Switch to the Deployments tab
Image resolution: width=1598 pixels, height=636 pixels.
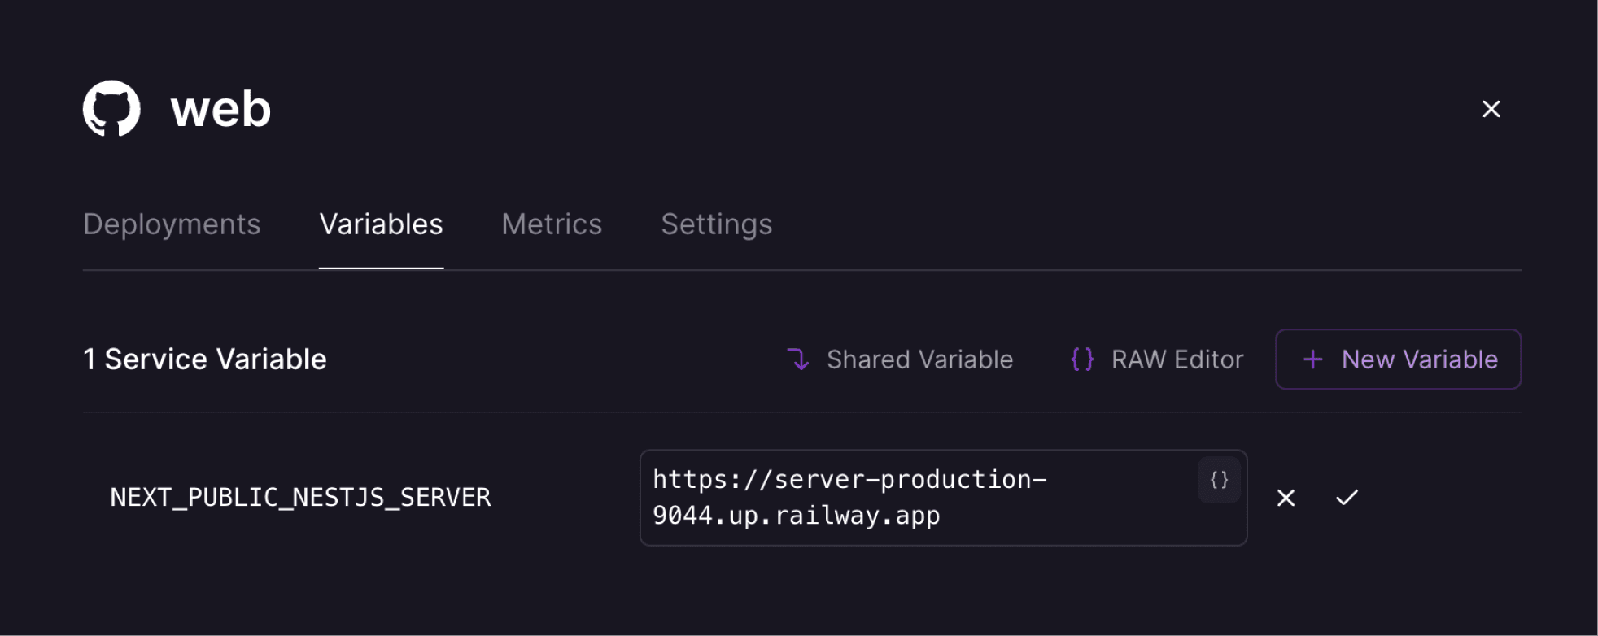pos(172,224)
